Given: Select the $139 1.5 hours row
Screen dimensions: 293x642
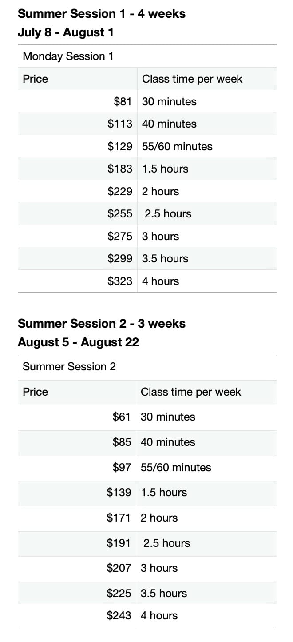Looking at the screenshot, I should tap(147, 493).
